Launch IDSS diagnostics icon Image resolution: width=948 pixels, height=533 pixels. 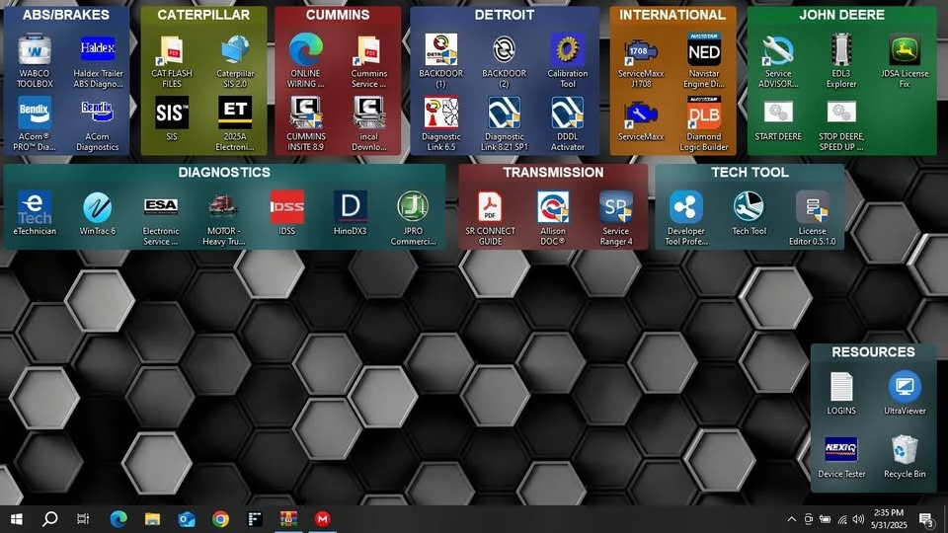(286, 213)
